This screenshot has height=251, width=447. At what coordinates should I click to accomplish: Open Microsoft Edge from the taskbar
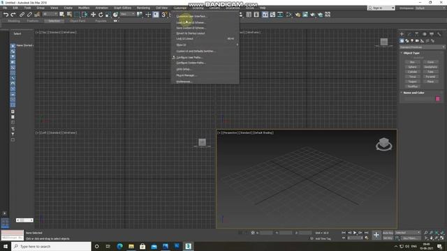pos(119,246)
